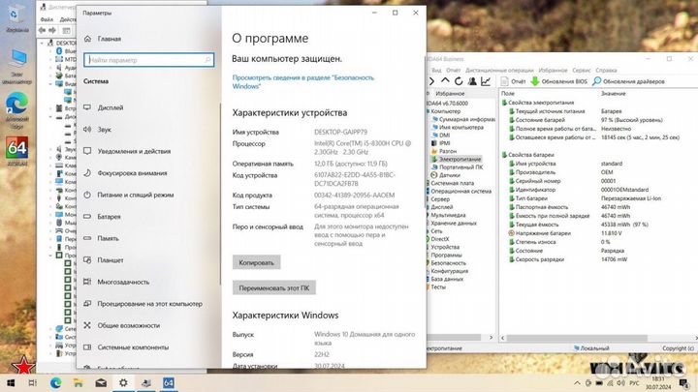698x392 pixels.
Task: Open Избранное menu in AIDA64 menu bar
Action: pos(553,71)
